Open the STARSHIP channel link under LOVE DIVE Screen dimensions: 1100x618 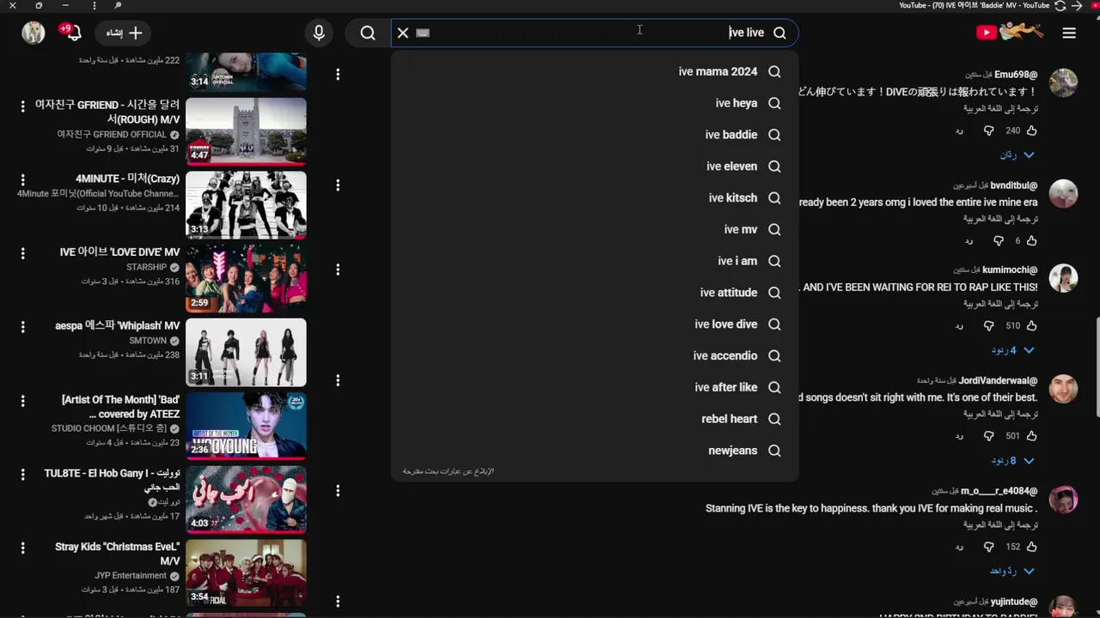click(146, 267)
